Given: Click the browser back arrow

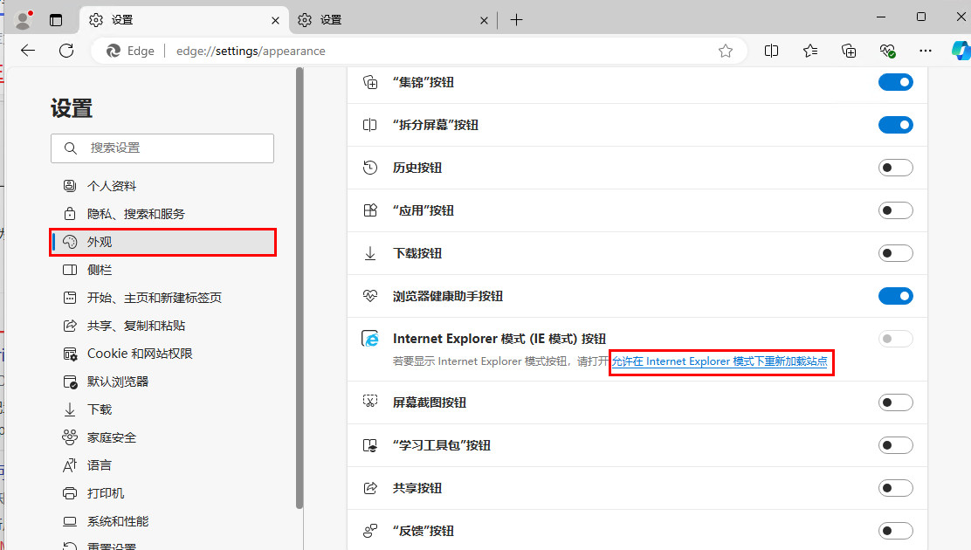Looking at the screenshot, I should point(28,51).
